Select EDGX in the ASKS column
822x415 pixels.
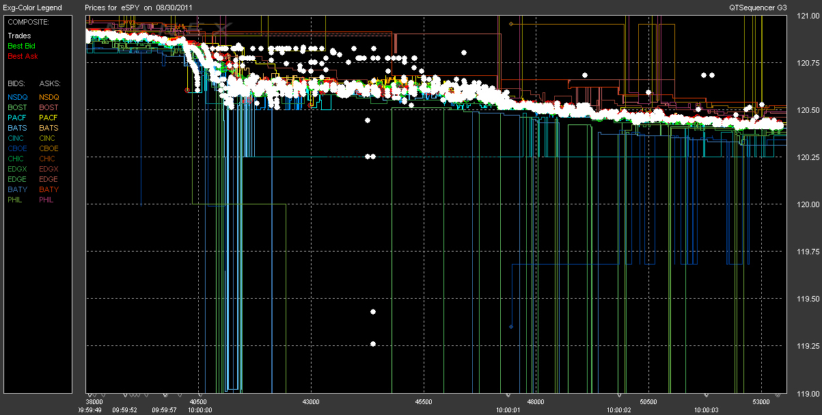49,169
